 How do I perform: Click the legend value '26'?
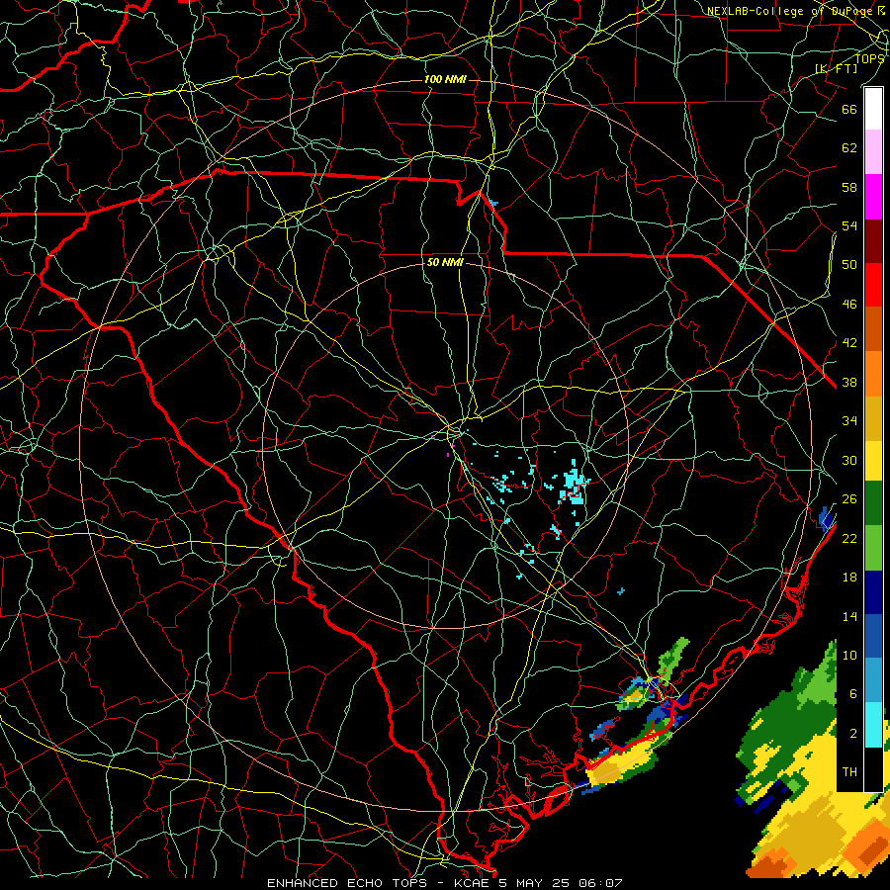(849, 499)
